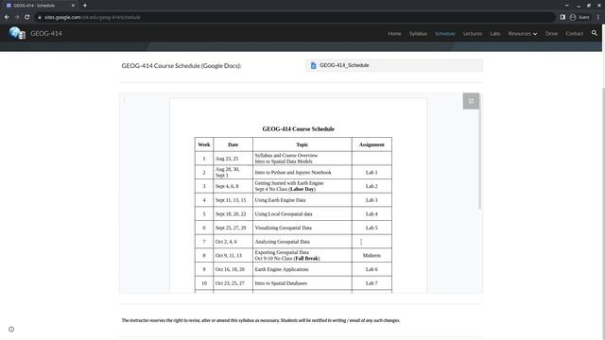
Task: Expand the Resources dropdown menu
Action: [x=523, y=34]
